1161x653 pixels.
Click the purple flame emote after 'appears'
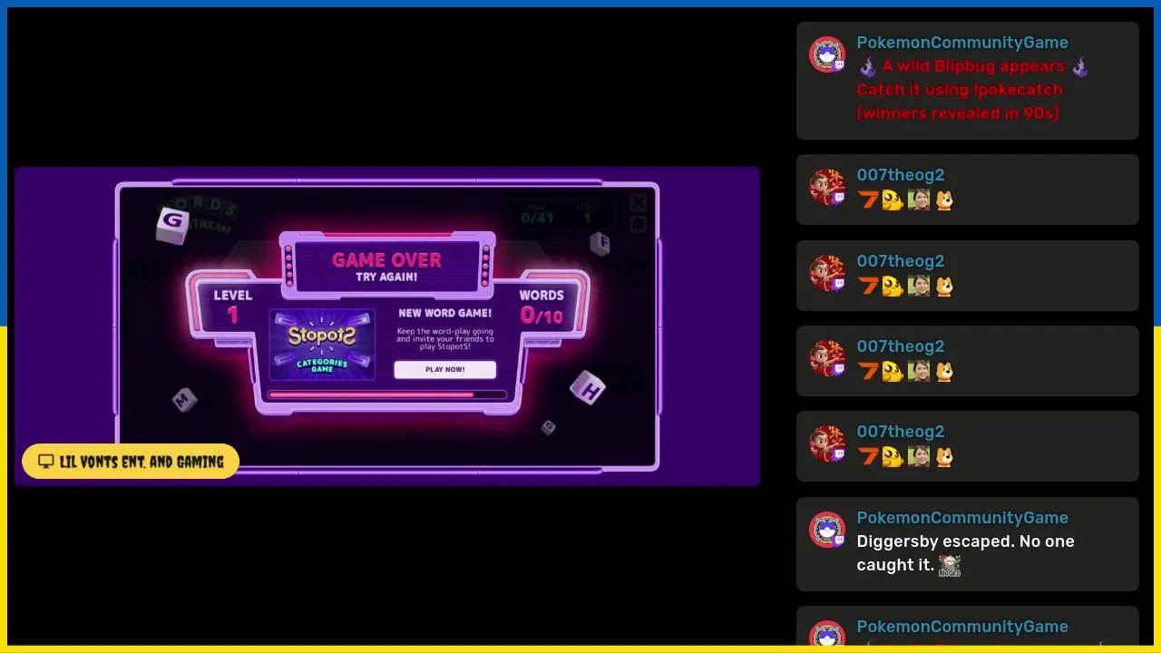tap(1079, 67)
